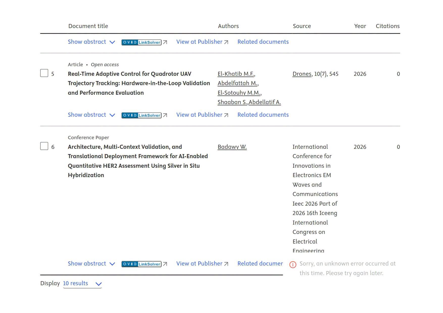
Task: Open author El-Sotouhy M.M. profile
Action: pos(239,93)
